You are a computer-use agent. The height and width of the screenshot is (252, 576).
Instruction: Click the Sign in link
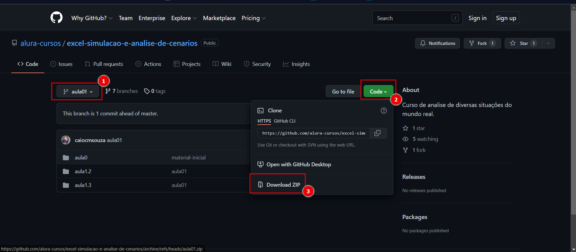pos(477,18)
